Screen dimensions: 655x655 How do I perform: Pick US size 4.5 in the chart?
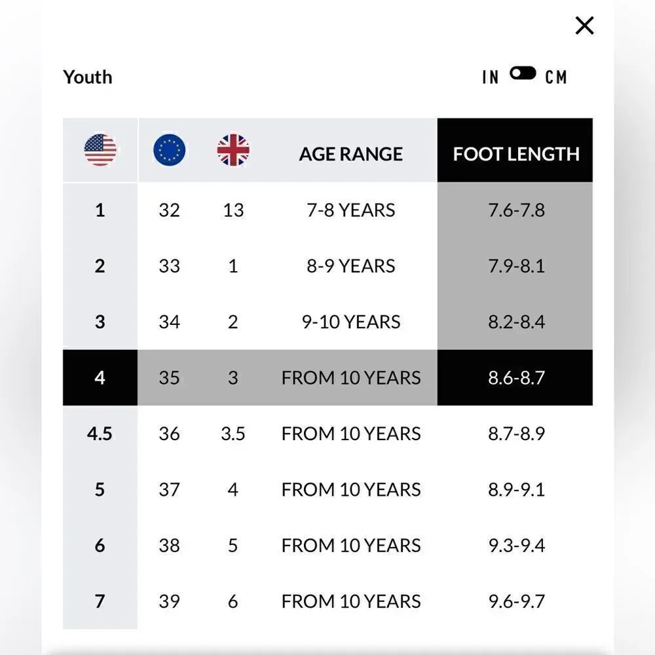point(100,434)
